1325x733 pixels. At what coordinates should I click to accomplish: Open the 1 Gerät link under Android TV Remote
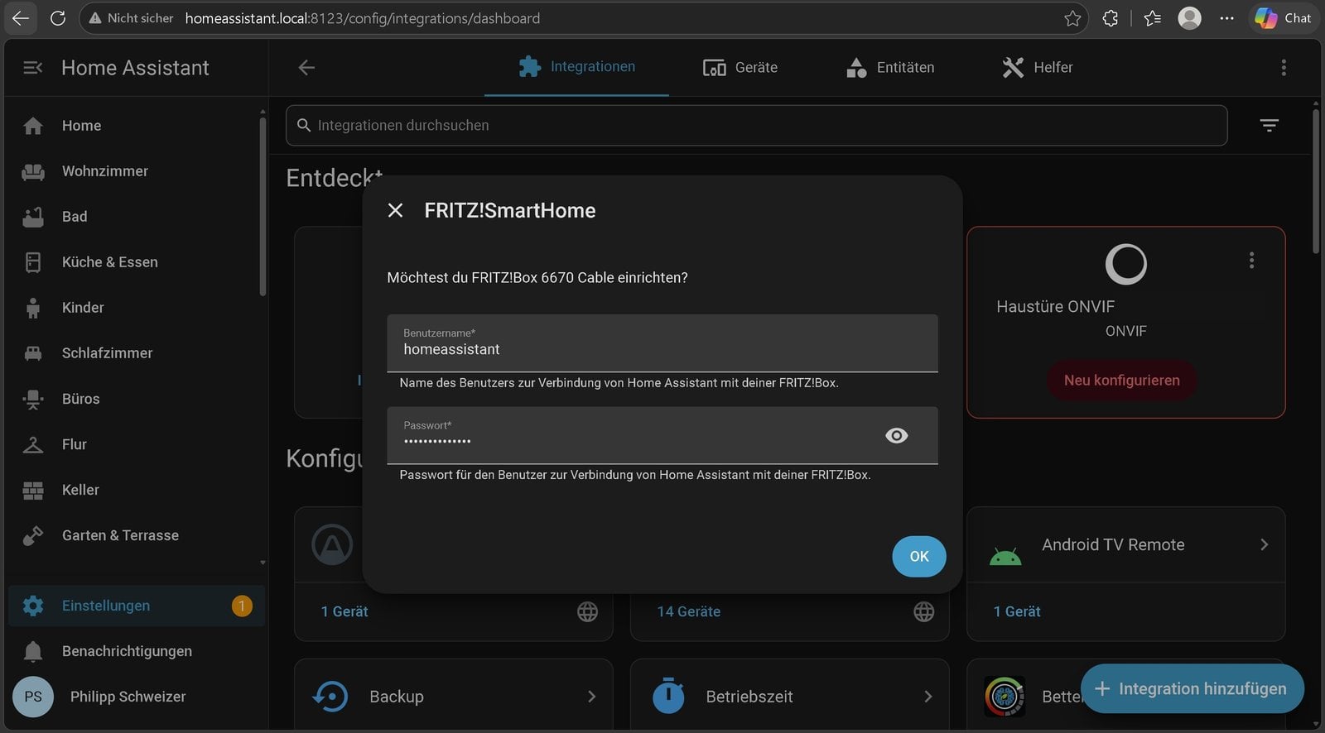coord(1017,611)
